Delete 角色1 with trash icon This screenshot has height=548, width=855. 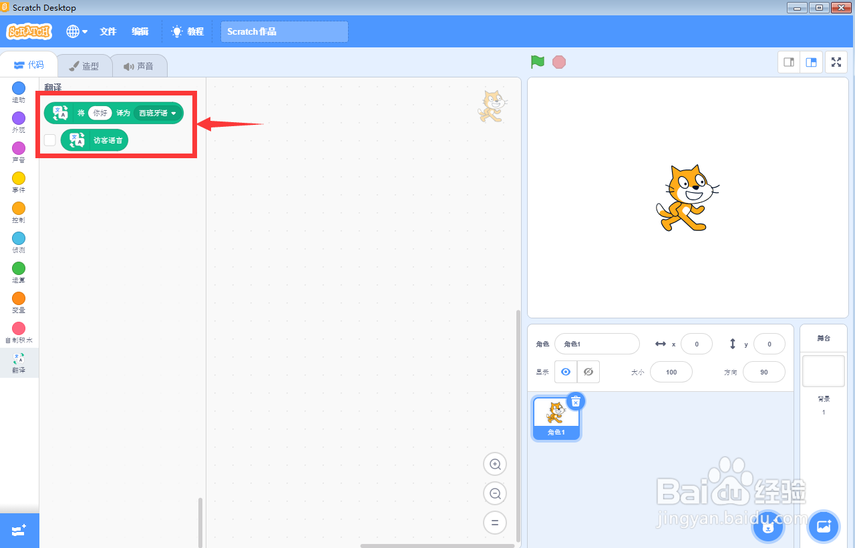coord(576,401)
